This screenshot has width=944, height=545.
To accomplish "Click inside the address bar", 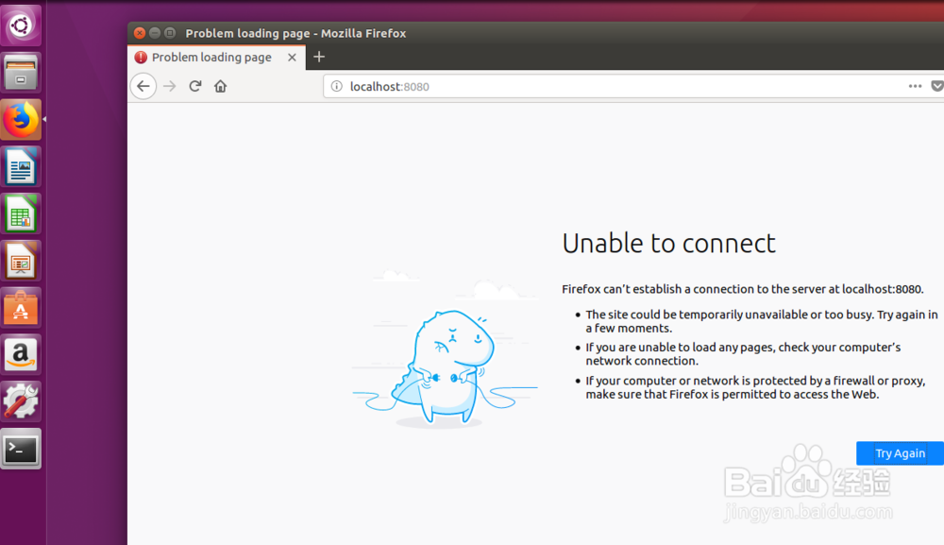I will click(x=566, y=86).
